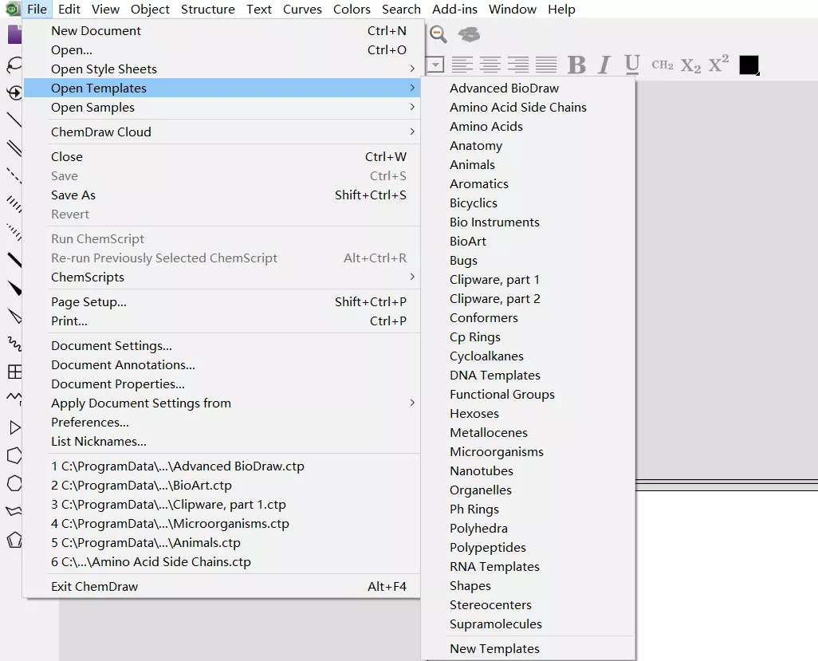The width and height of the screenshot is (818, 661).
Task: Select the Cyclooctane Ring tool
Action: pyautogui.click(x=14, y=483)
